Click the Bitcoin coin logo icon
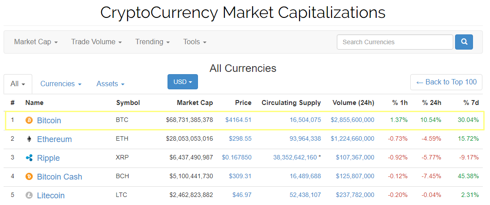Image resolution: width=490 pixels, height=205 pixels. (29, 120)
